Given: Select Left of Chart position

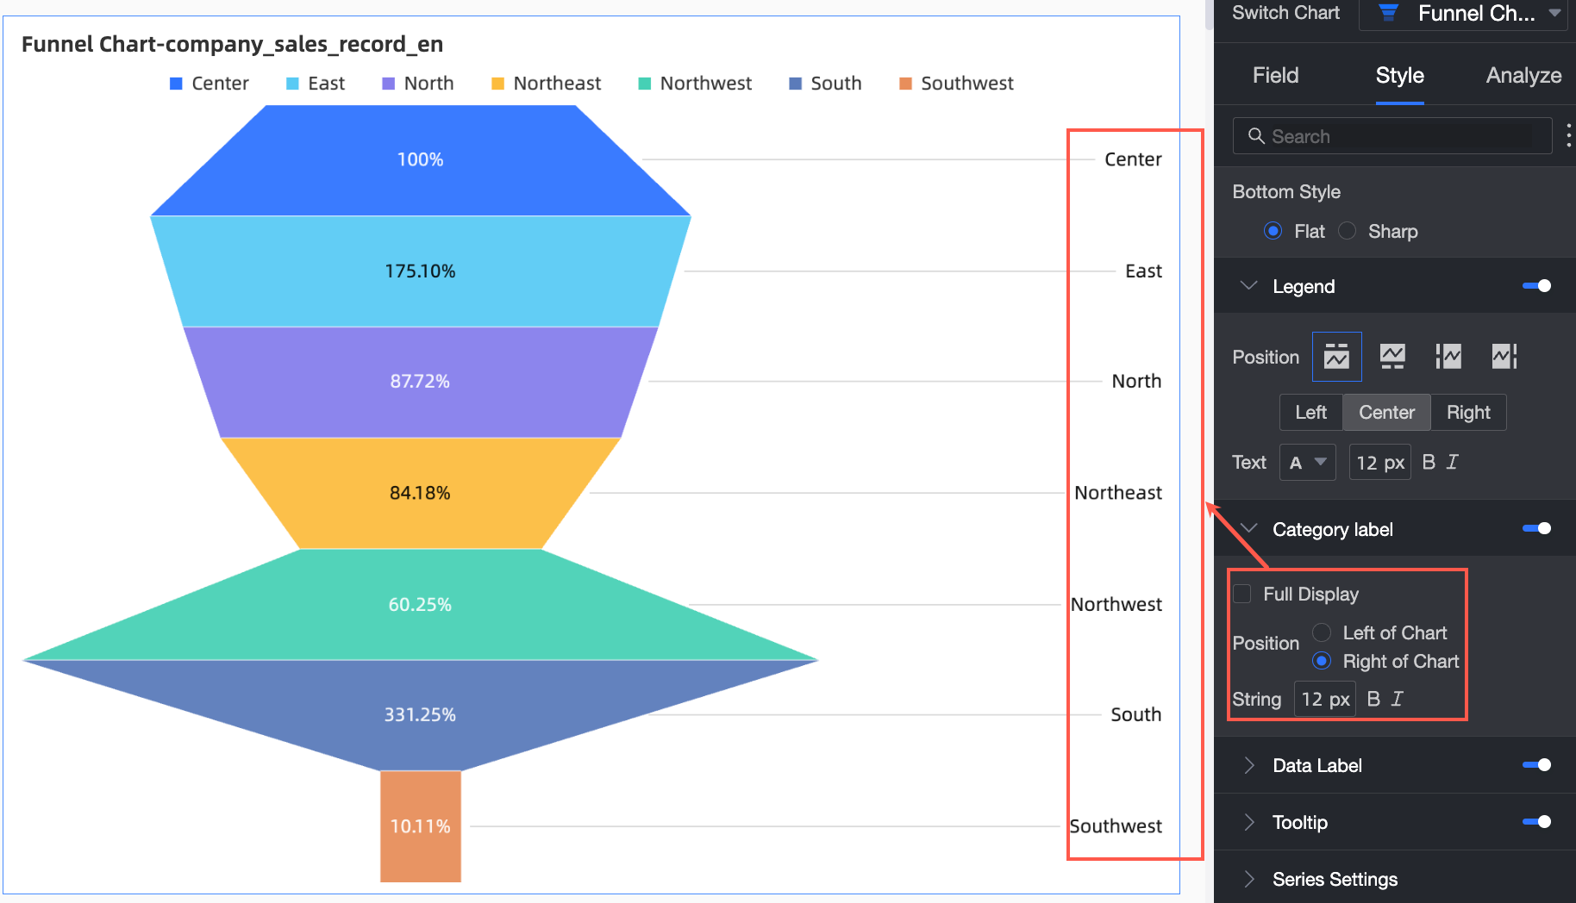Looking at the screenshot, I should click(1322, 632).
